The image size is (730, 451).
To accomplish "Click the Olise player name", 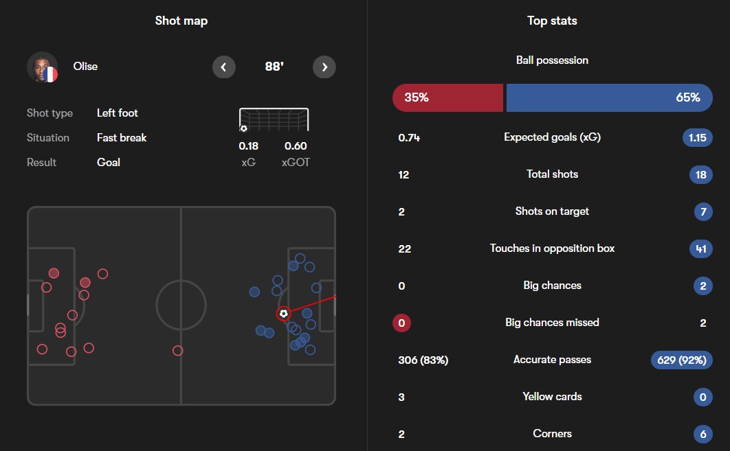I will 85,67.
